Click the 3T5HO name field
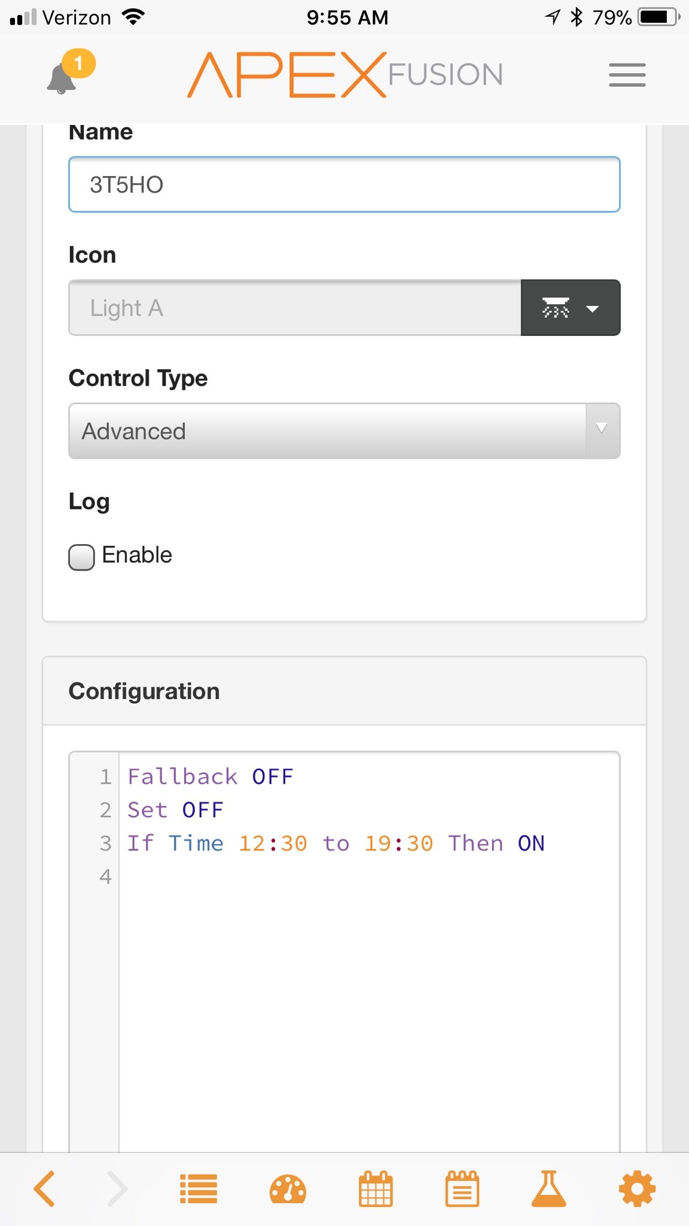Image resolution: width=689 pixels, height=1226 pixels. [x=344, y=184]
